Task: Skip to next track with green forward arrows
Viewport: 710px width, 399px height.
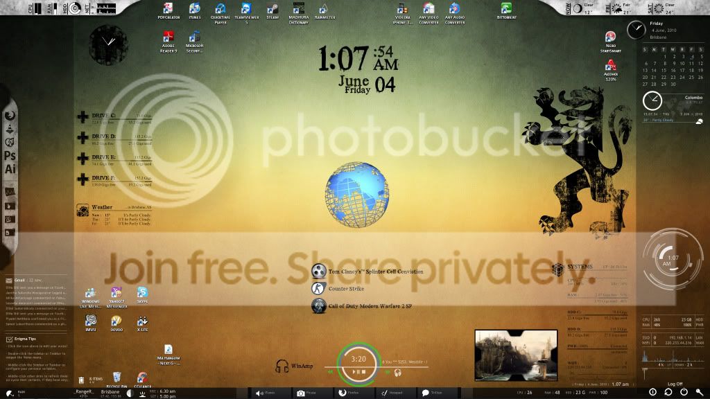Action: click(x=387, y=372)
